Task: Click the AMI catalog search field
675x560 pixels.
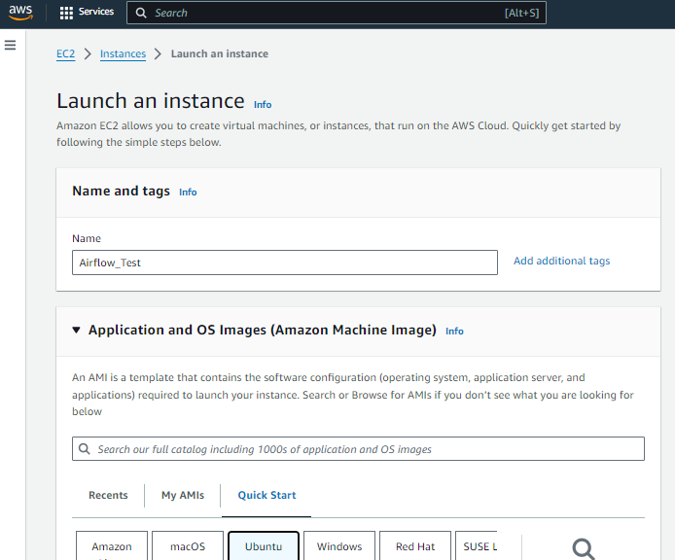Action: [x=358, y=449]
